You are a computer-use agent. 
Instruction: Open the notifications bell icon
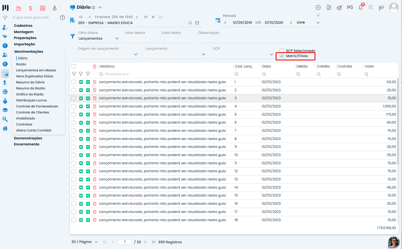[361, 7]
